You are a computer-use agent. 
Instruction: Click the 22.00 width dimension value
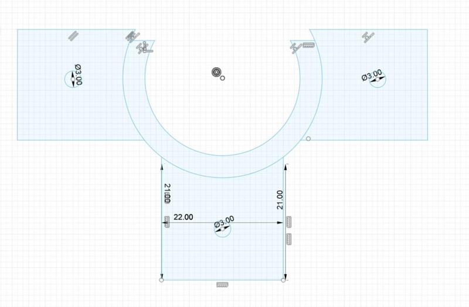click(x=183, y=217)
